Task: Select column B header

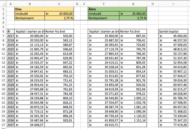Action: coord(29,4)
